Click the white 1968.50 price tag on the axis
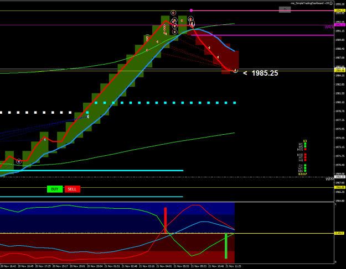The image size is (346, 269). 340,177
